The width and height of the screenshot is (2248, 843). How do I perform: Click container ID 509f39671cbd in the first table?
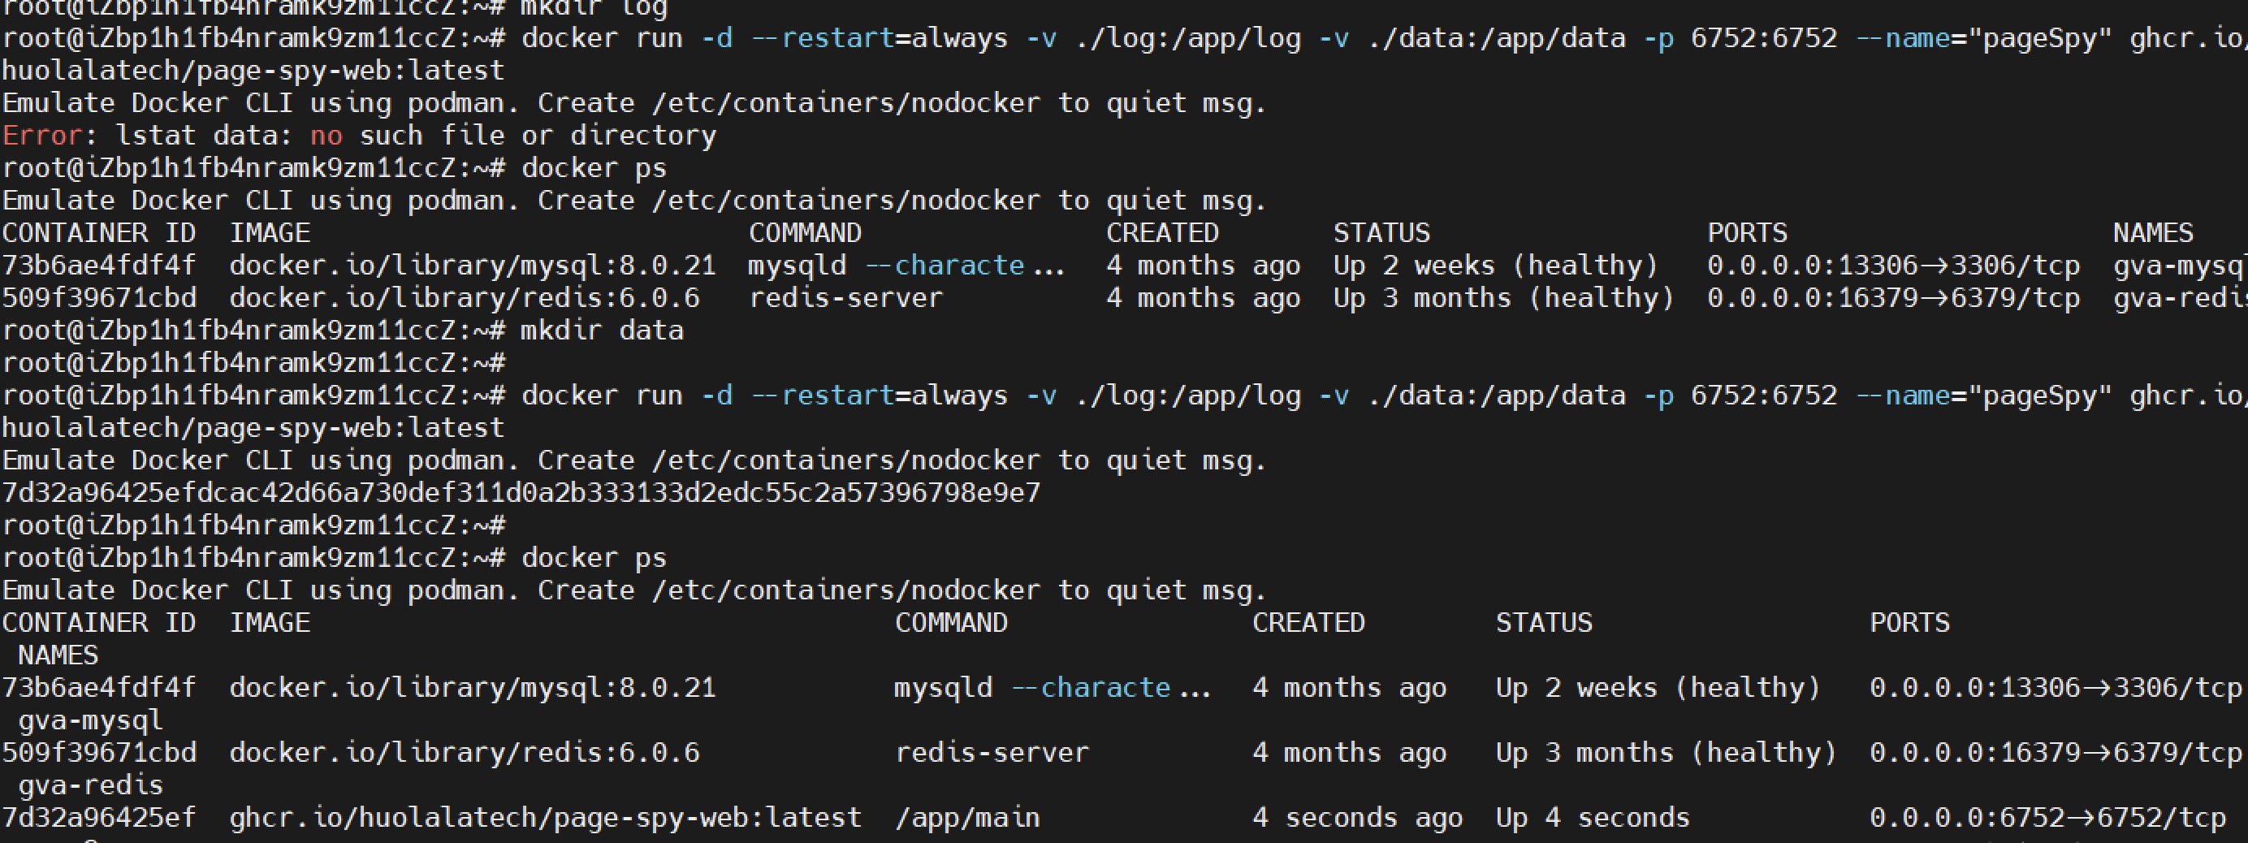click(x=98, y=298)
